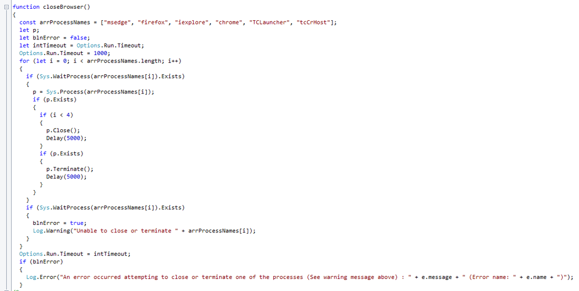Click the "for" loop keyword
The width and height of the screenshot is (579, 291).
tap(24, 61)
